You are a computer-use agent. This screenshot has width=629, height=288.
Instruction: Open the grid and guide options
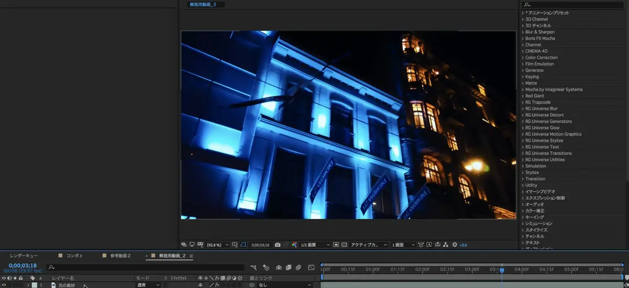[x=234, y=245]
